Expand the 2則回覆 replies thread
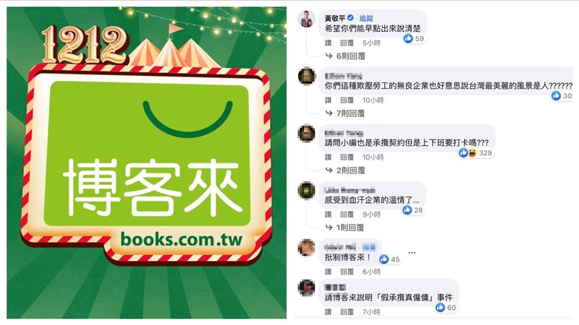Image resolution: width=579 pixels, height=325 pixels. point(345,170)
